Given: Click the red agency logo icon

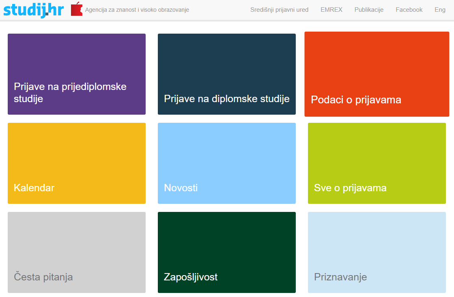Looking at the screenshot, I should (x=76, y=9).
